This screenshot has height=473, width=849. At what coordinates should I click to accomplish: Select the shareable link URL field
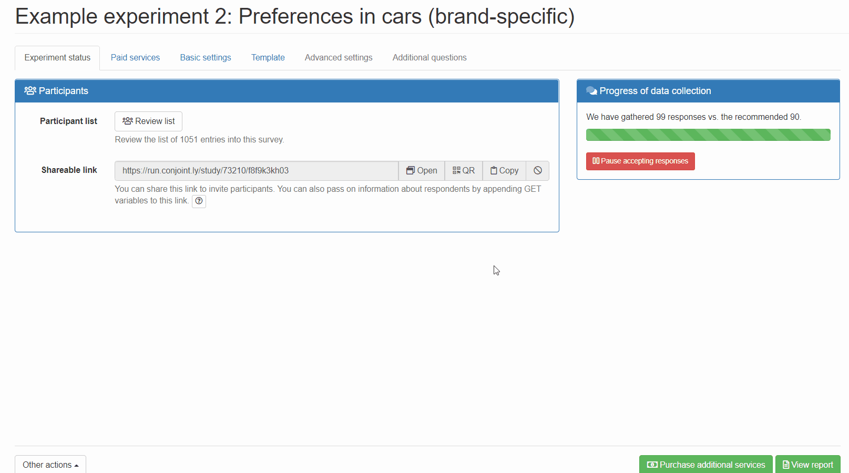[x=257, y=171]
